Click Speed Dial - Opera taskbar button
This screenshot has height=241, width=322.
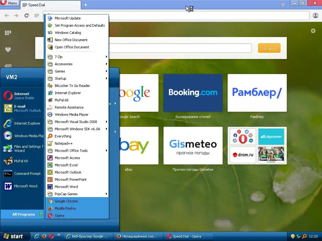(x=189, y=236)
